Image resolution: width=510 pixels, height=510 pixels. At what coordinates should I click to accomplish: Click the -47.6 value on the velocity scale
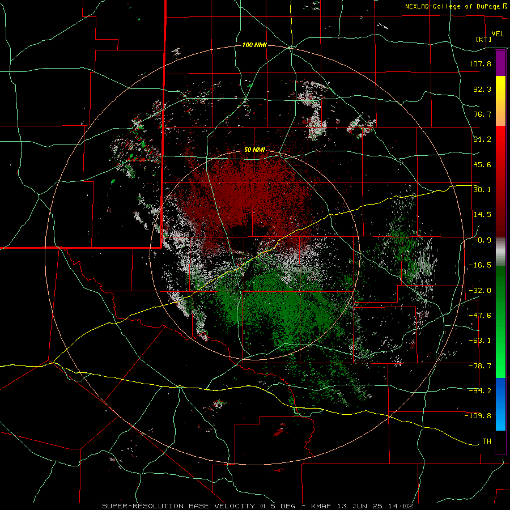(480, 316)
